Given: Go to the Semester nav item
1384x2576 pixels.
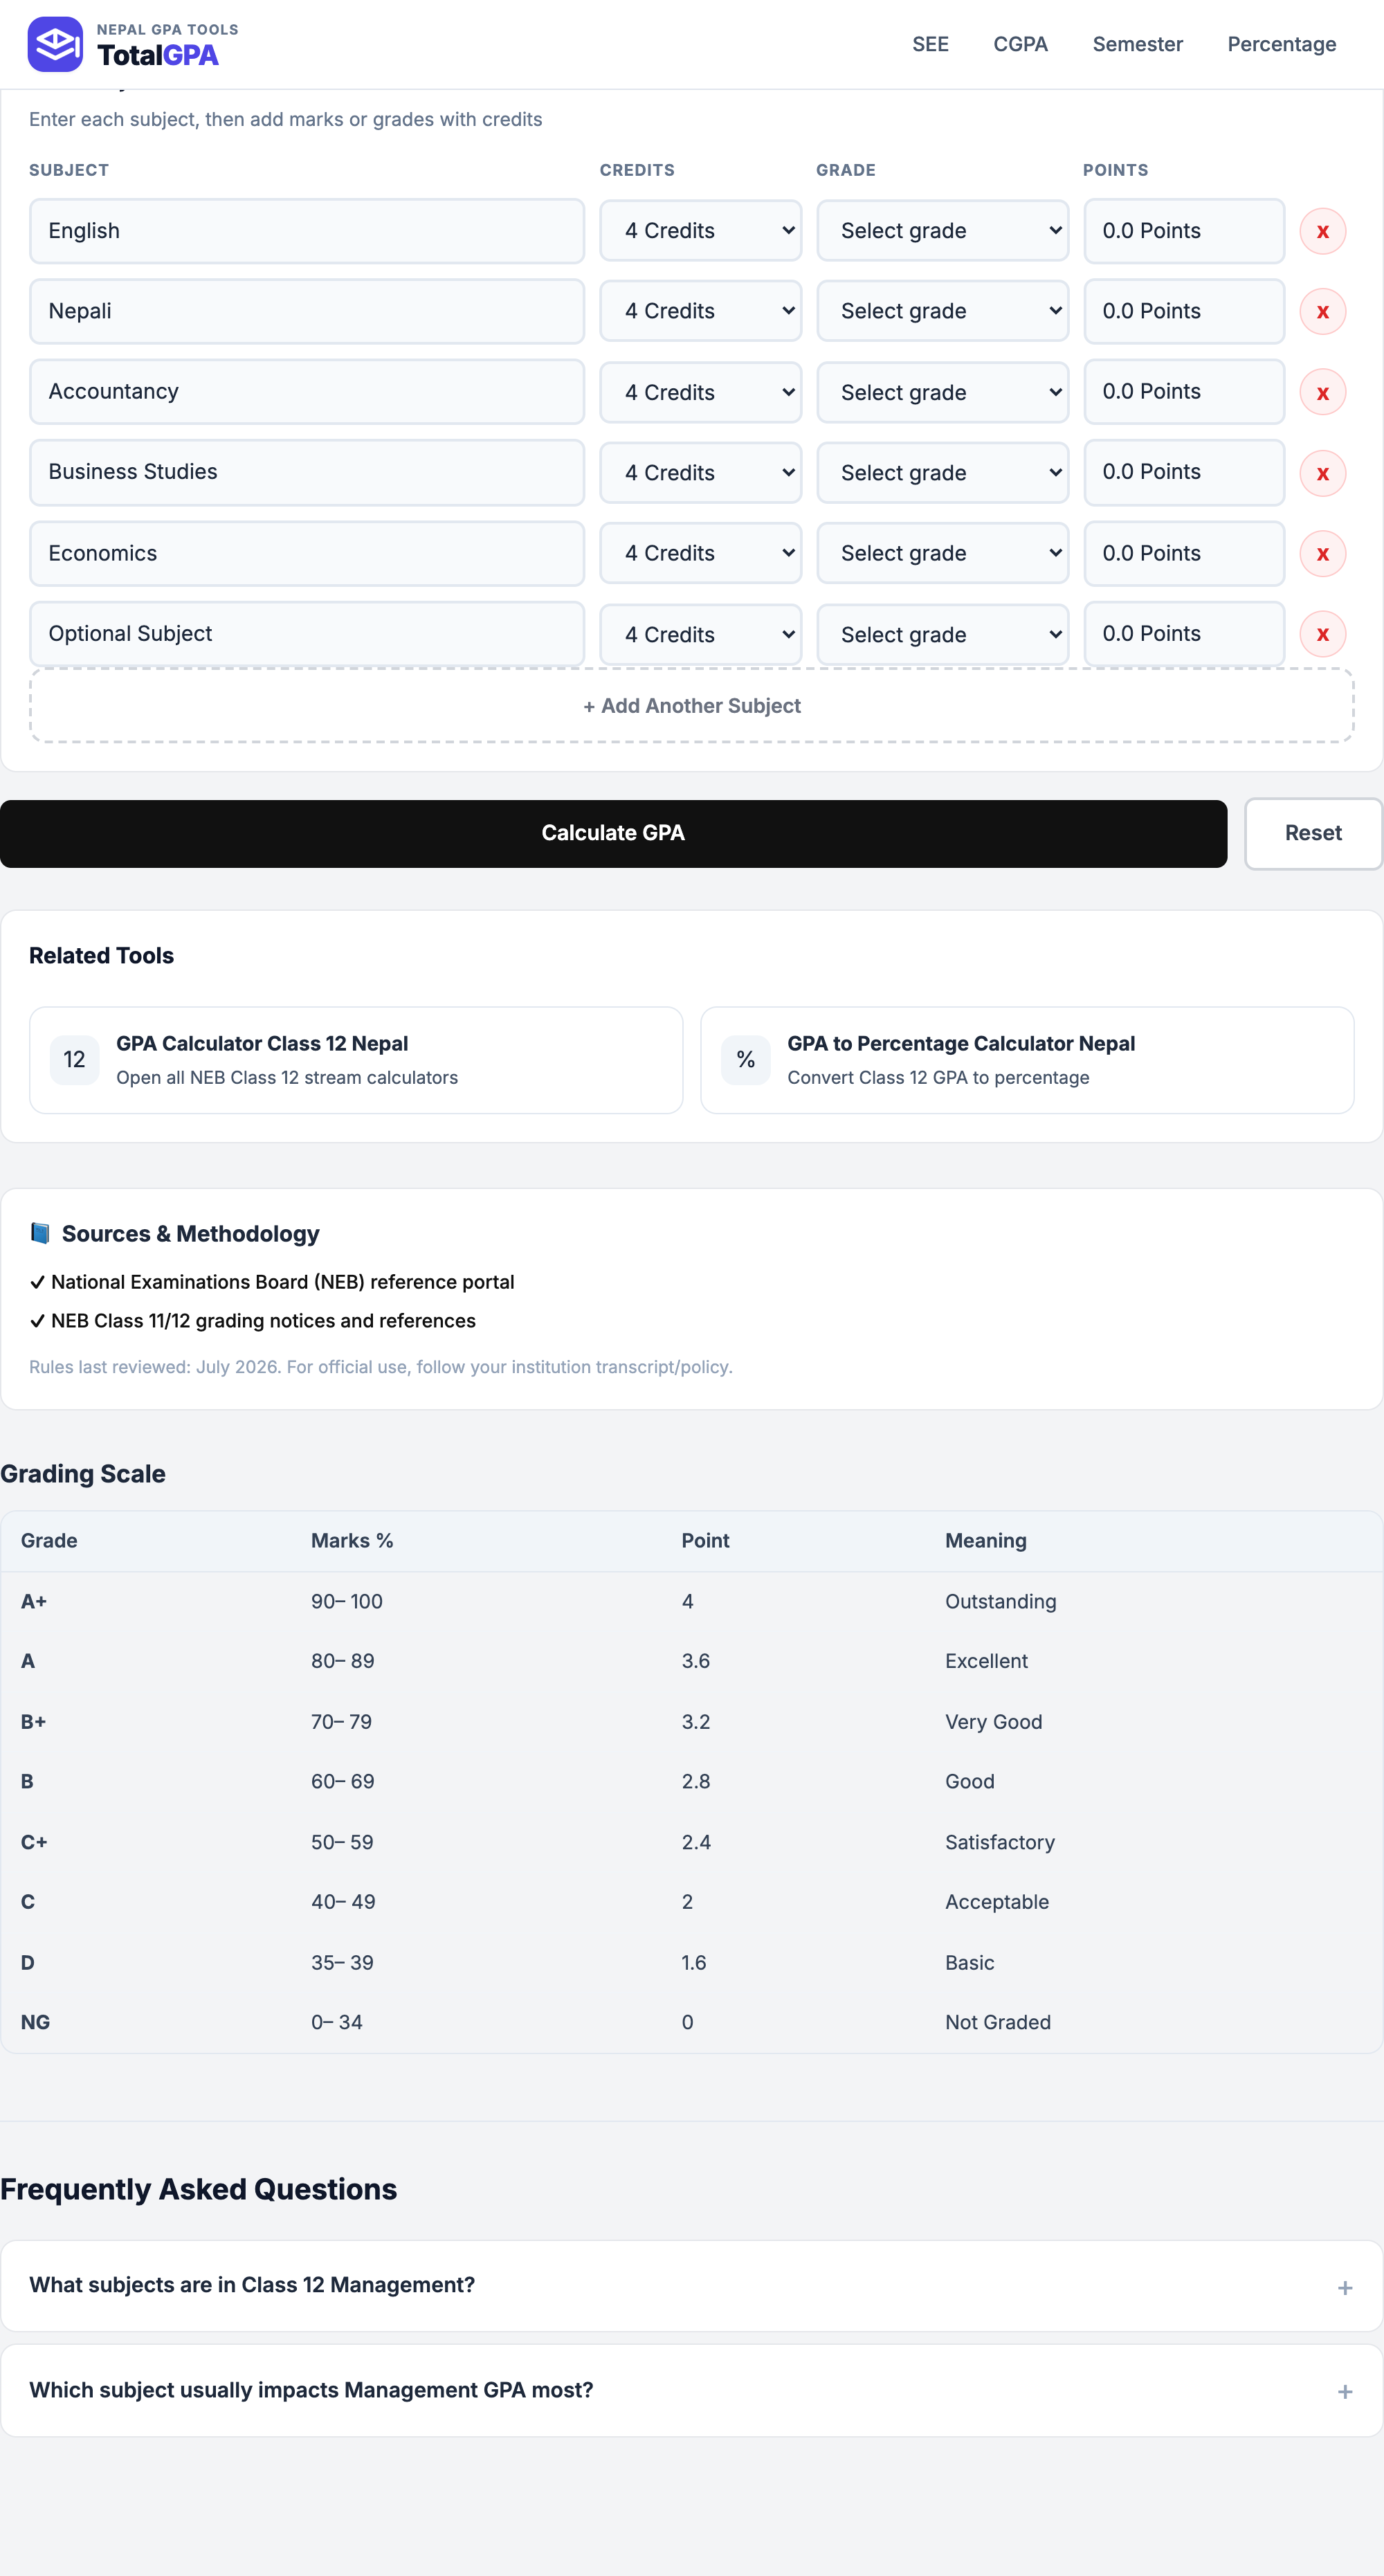Looking at the screenshot, I should point(1137,44).
